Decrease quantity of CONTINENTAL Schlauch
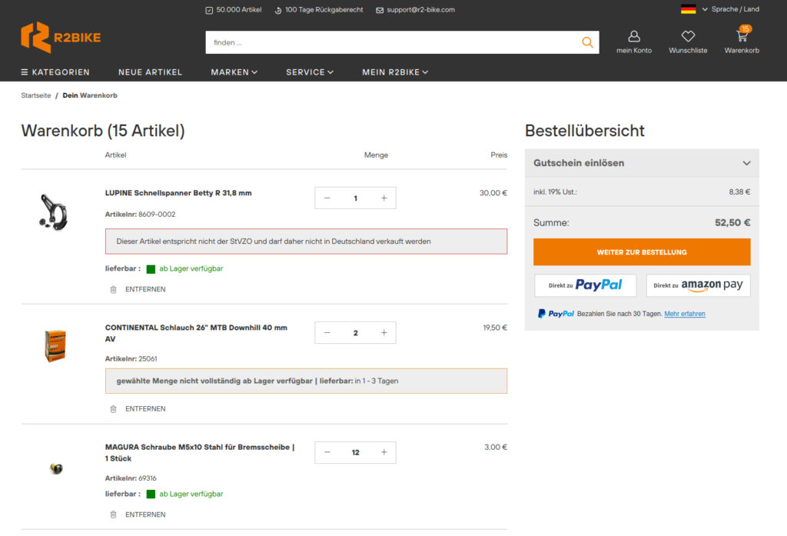This screenshot has height=536, width=787. click(x=327, y=333)
